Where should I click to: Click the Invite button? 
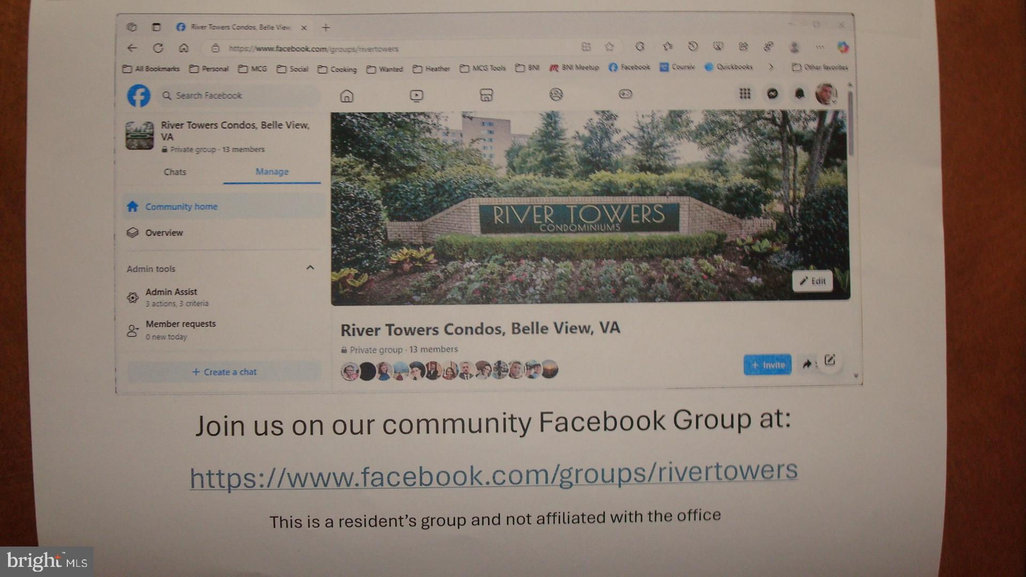click(x=767, y=365)
